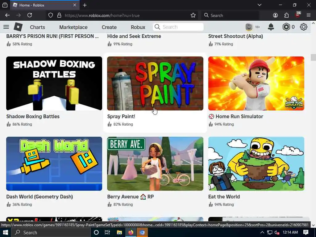This screenshot has height=237, width=316.
Task: Open Berry Avenue RP thumbnail
Action: click(155, 164)
